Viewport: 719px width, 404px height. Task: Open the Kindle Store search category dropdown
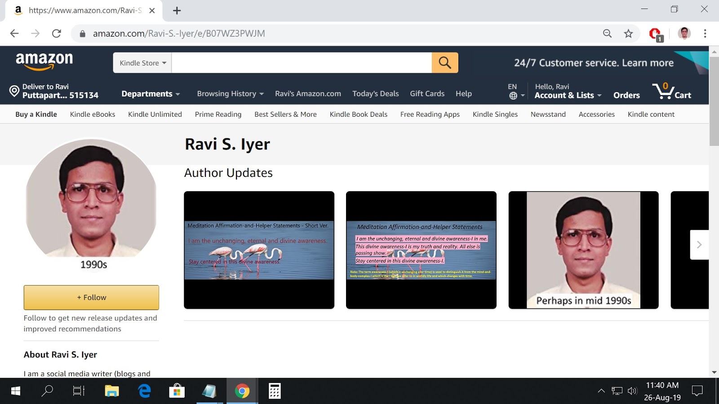tap(142, 63)
